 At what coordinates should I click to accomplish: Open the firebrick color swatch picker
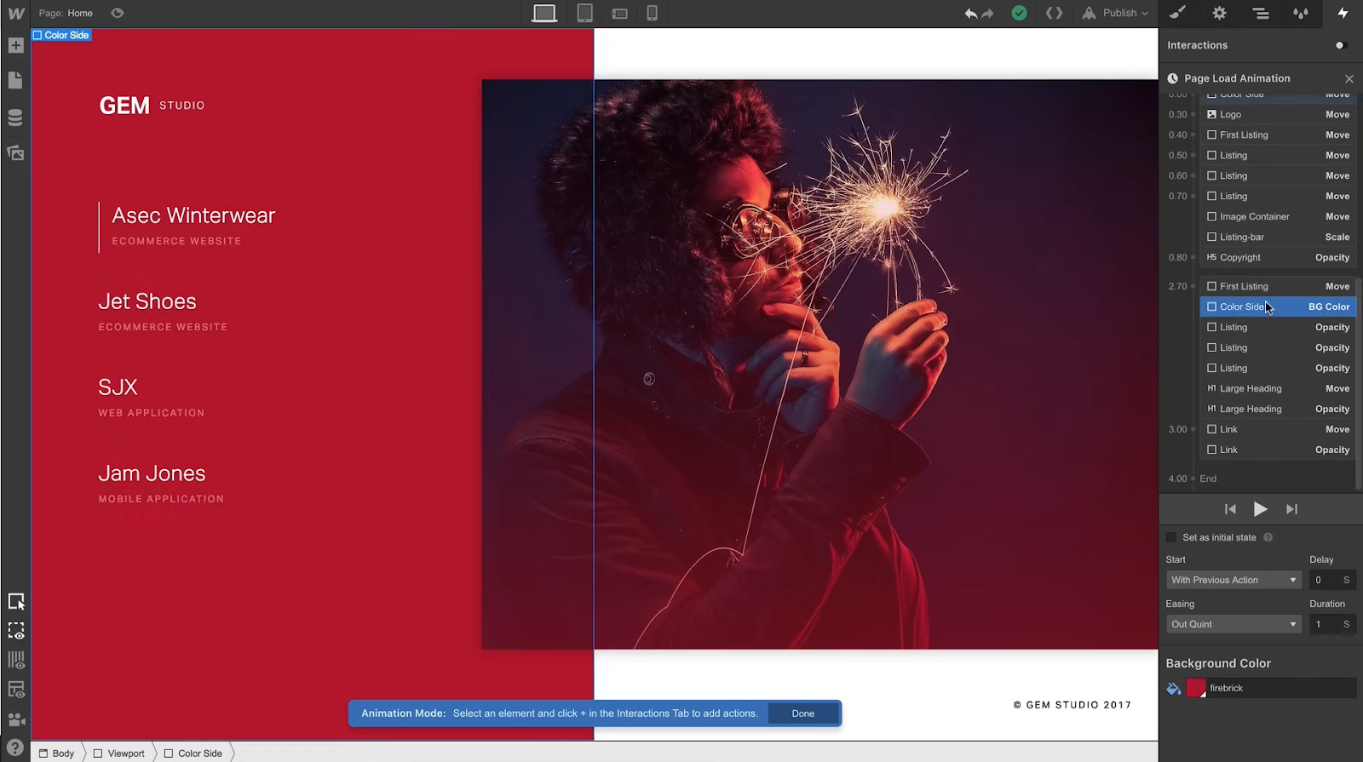(x=1196, y=688)
